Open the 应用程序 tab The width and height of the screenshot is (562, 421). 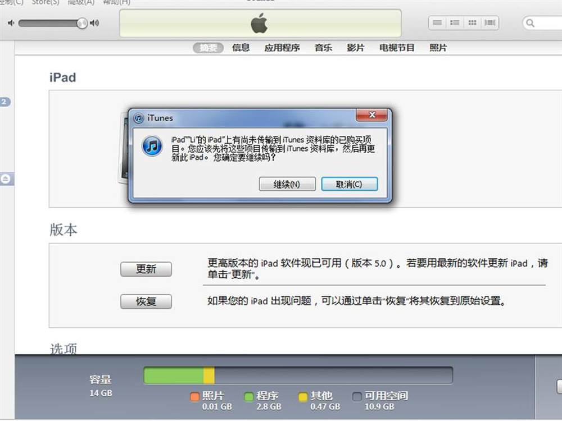[x=282, y=48]
